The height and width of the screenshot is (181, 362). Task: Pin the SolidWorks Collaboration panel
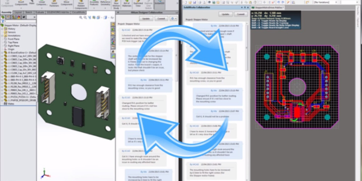[x=245, y=8]
